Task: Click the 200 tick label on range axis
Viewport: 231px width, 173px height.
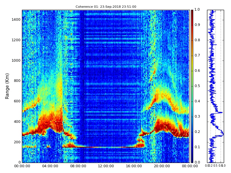Action: (x=17, y=142)
